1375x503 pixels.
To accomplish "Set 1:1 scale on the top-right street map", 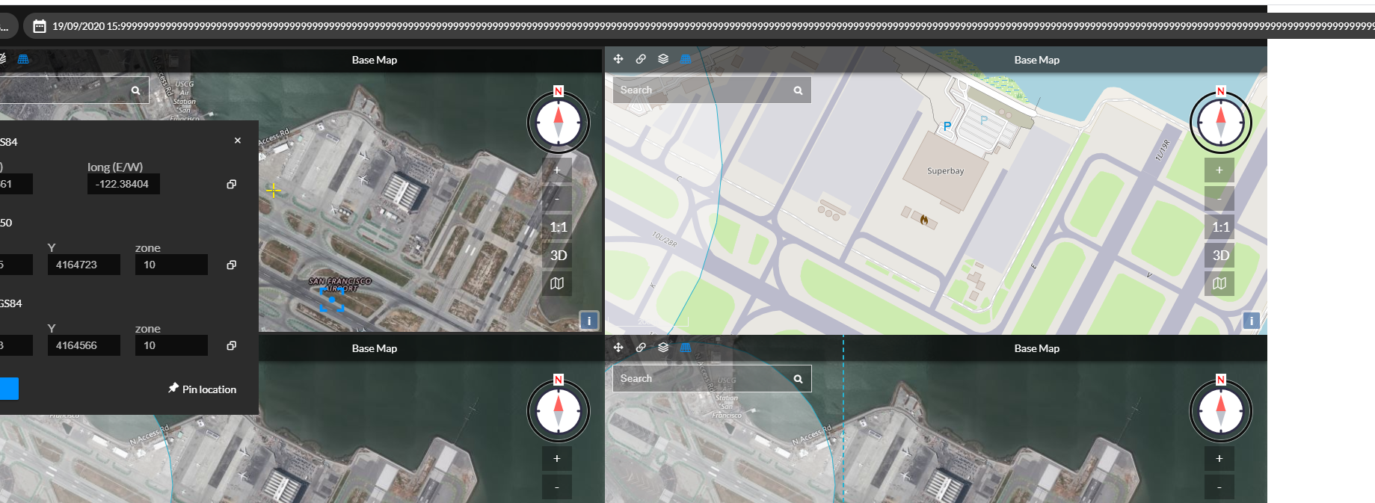I will (1220, 226).
